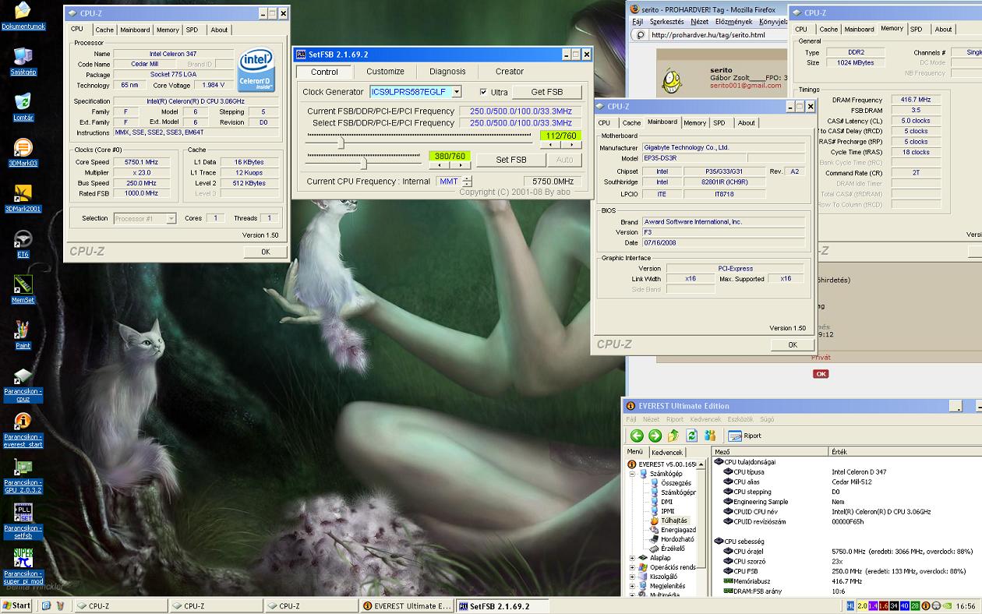Open the Parancsikon - cpuz shortcut
Screen dimensions: 982x614
click(23, 385)
